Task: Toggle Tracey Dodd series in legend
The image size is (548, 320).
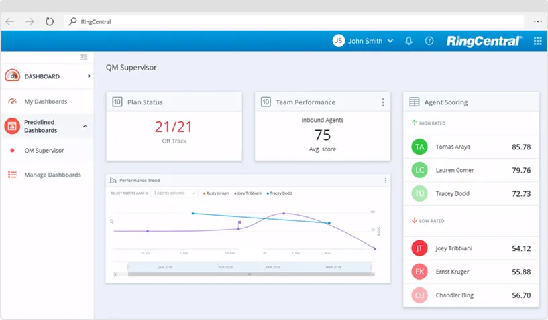Action: [x=281, y=193]
